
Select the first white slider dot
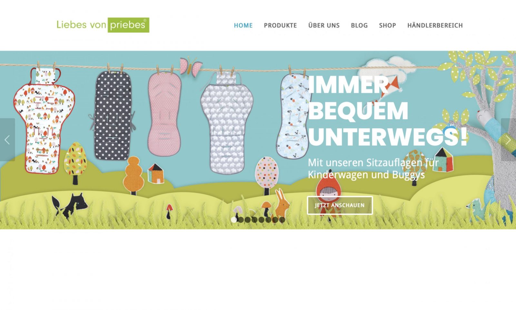234,220
